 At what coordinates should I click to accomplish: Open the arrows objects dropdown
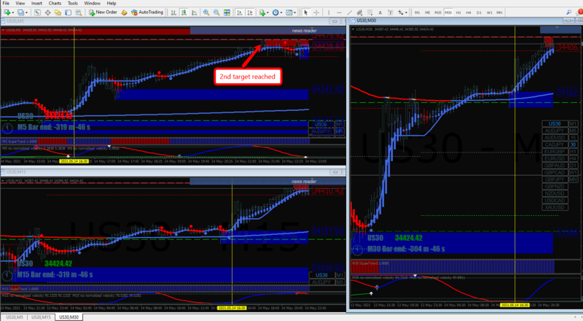[x=402, y=12]
